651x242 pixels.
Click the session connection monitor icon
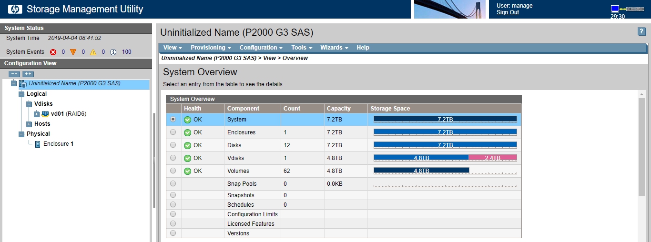tap(615, 9)
